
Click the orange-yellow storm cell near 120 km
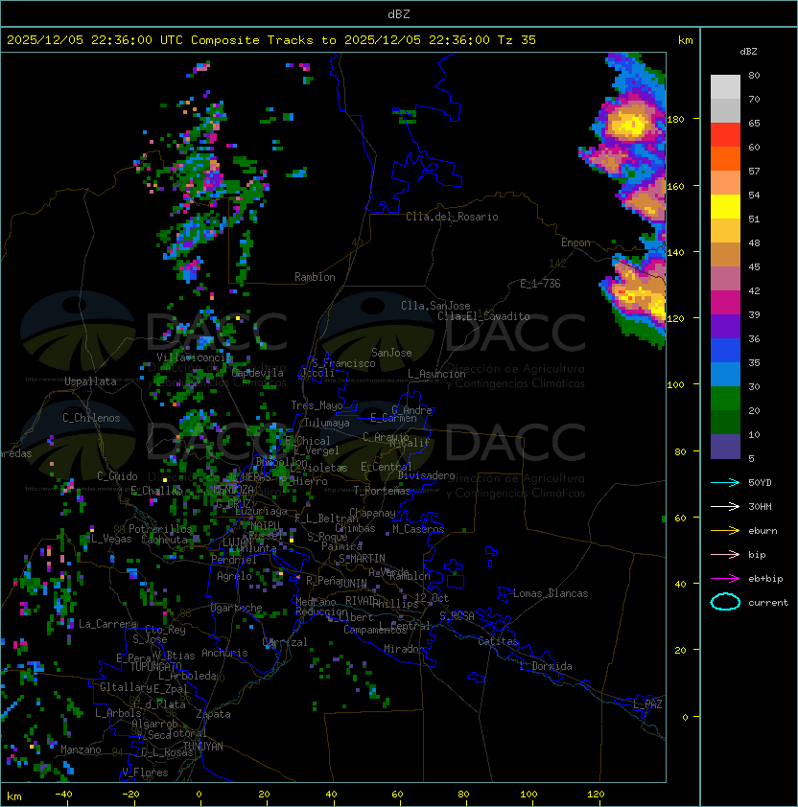pyautogui.click(x=639, y=294)
